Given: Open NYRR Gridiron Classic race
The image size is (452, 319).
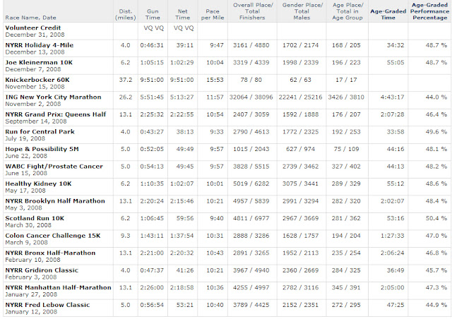Looking at the screenshot, I should (42, 270).
